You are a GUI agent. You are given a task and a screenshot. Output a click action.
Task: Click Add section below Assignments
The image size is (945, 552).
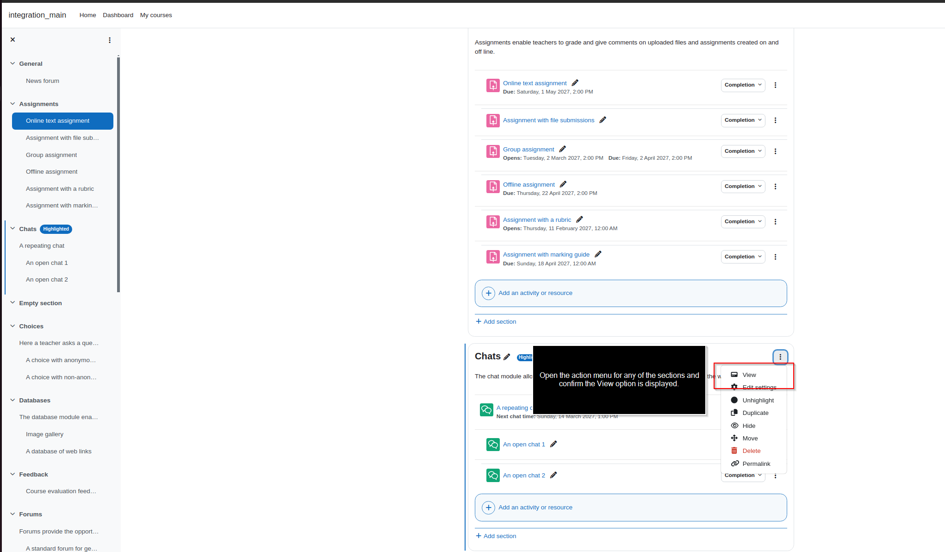coord(496,322)
